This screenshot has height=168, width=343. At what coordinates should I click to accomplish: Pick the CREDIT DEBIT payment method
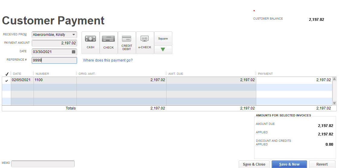(127, 43)
